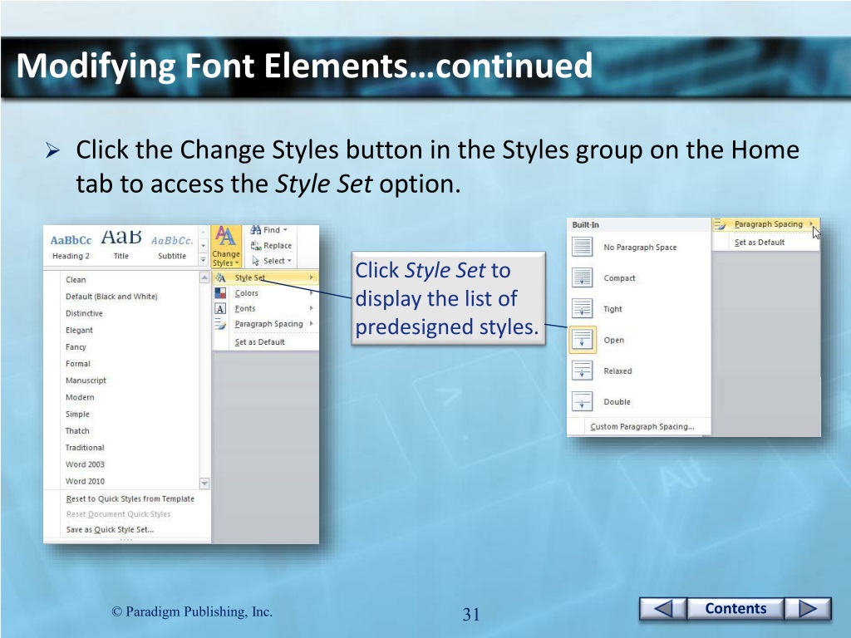851x638 pixels.
Task: Open the Contents link
Action: (735, 609)
